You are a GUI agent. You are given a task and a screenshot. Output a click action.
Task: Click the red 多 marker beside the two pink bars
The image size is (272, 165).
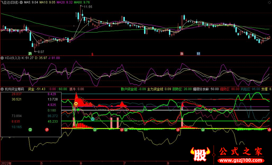(x=122, y=129)
